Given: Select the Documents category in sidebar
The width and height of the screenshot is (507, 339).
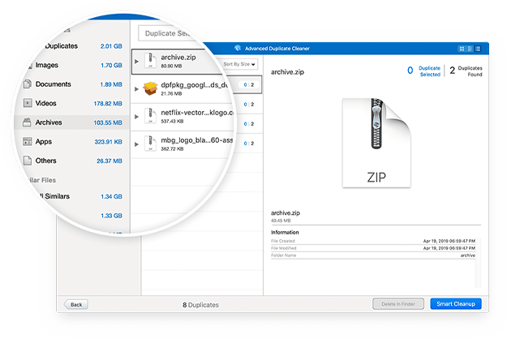Looking at the screenshot, I should (72, 84).
